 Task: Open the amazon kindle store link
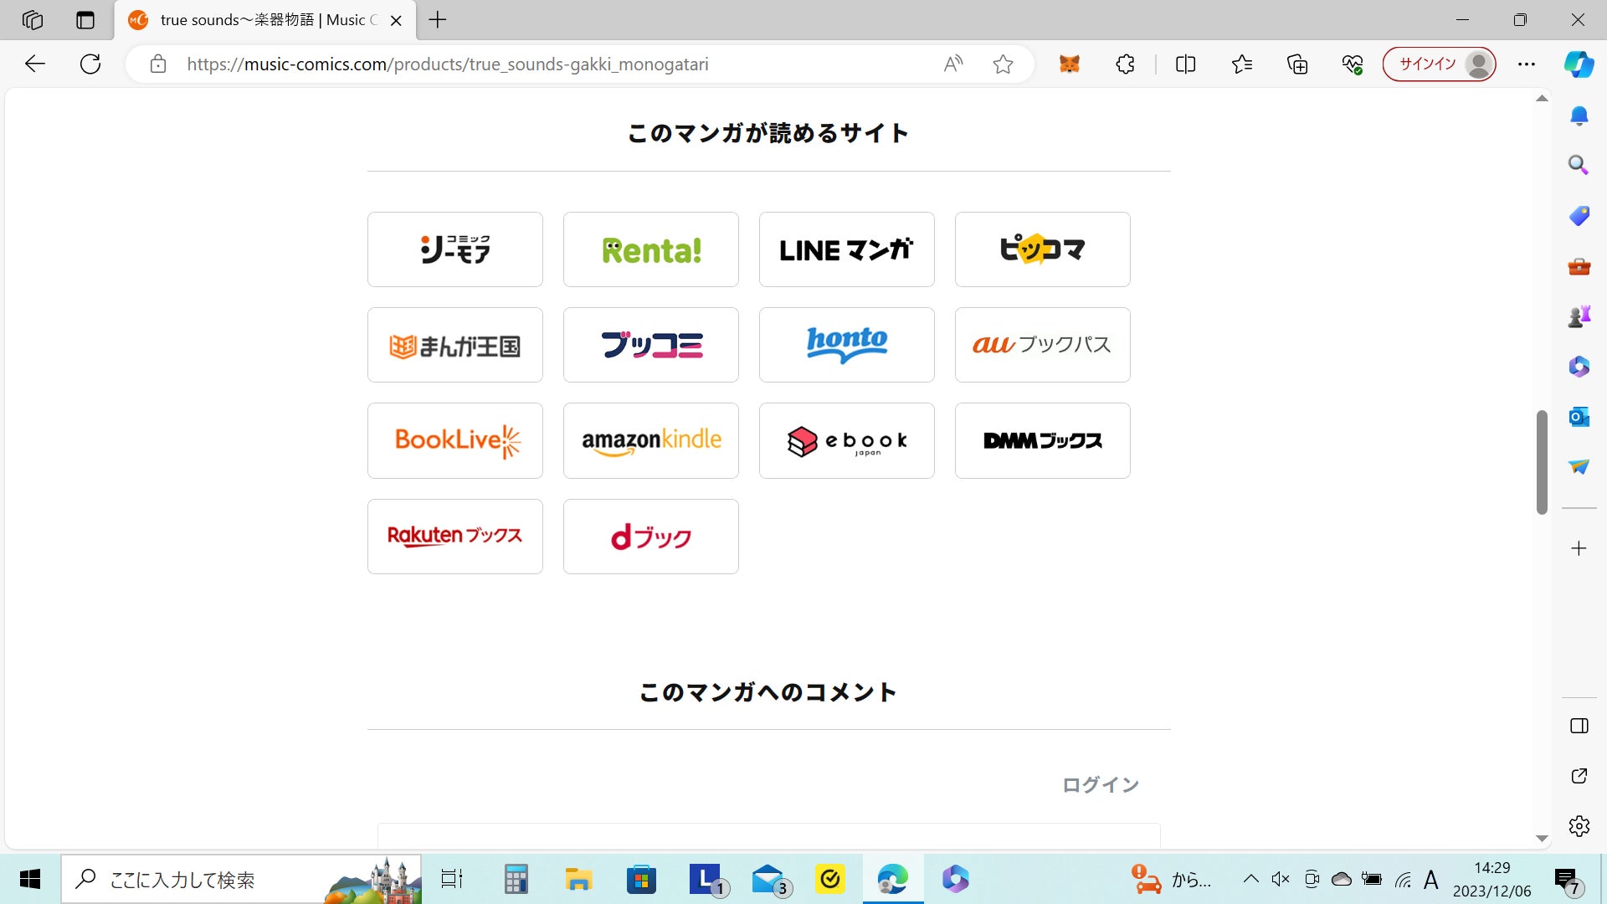tap(650, 440)
